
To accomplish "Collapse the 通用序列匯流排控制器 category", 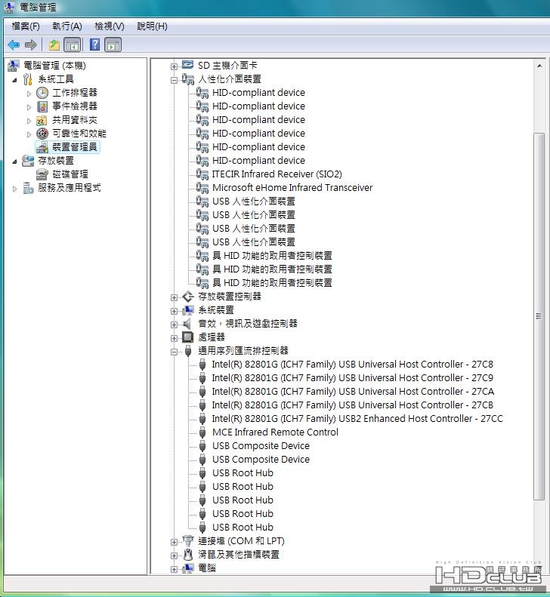I will 174,352.
